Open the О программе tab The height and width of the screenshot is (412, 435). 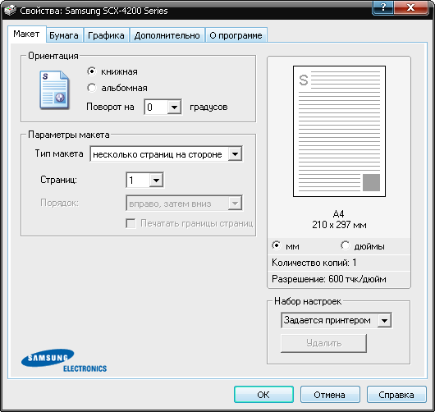point(236,35)
